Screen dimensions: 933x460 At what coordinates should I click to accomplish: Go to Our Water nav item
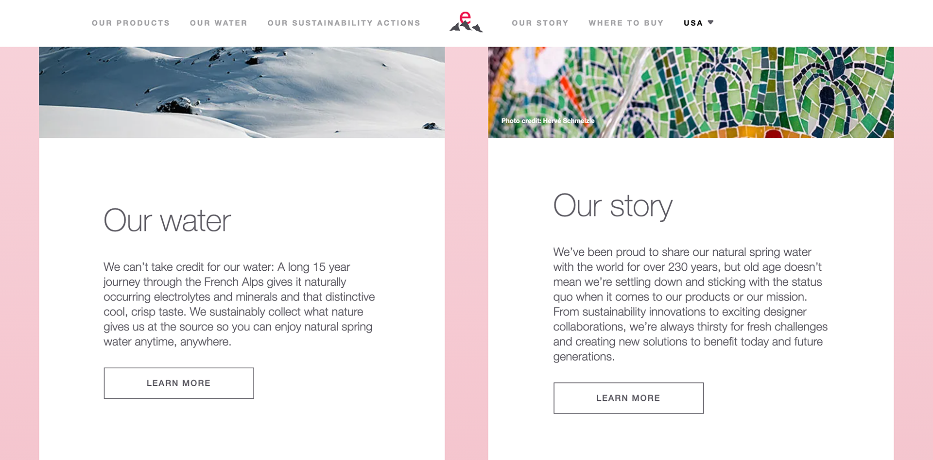pos(219,23)
